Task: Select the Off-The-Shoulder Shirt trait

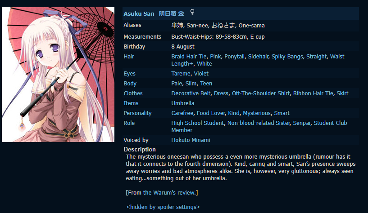Action: pos(261,93)
